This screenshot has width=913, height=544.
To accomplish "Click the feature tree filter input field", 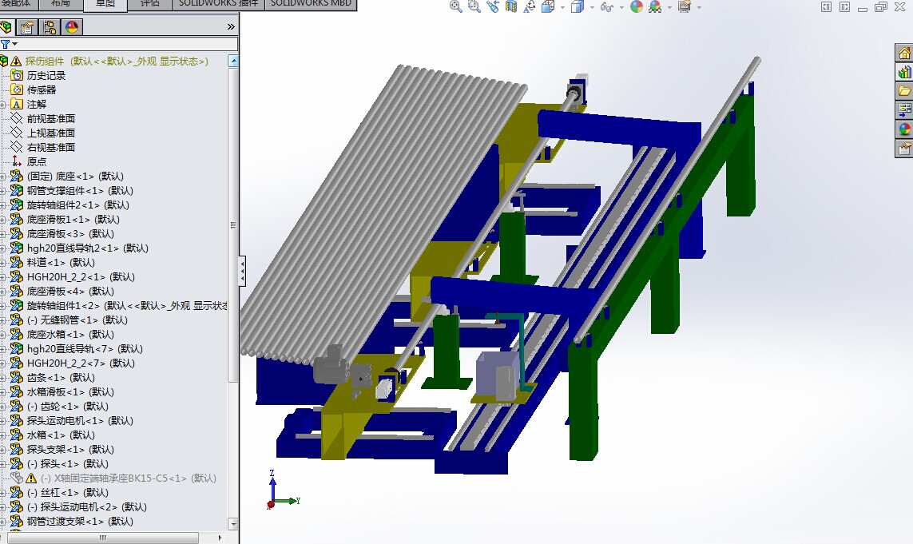I will 128,44.
